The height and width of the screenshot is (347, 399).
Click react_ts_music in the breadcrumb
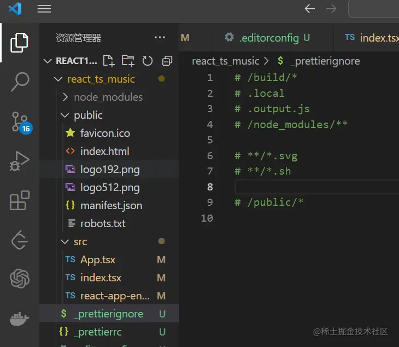tap(225, 61)
